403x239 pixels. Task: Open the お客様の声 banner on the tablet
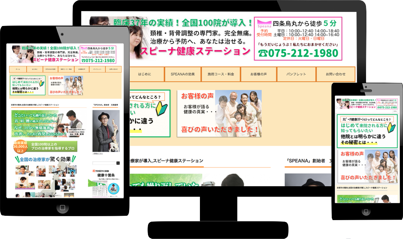66,85
